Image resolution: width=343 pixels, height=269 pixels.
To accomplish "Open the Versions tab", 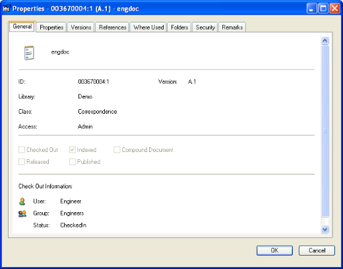I will (81, 27).
